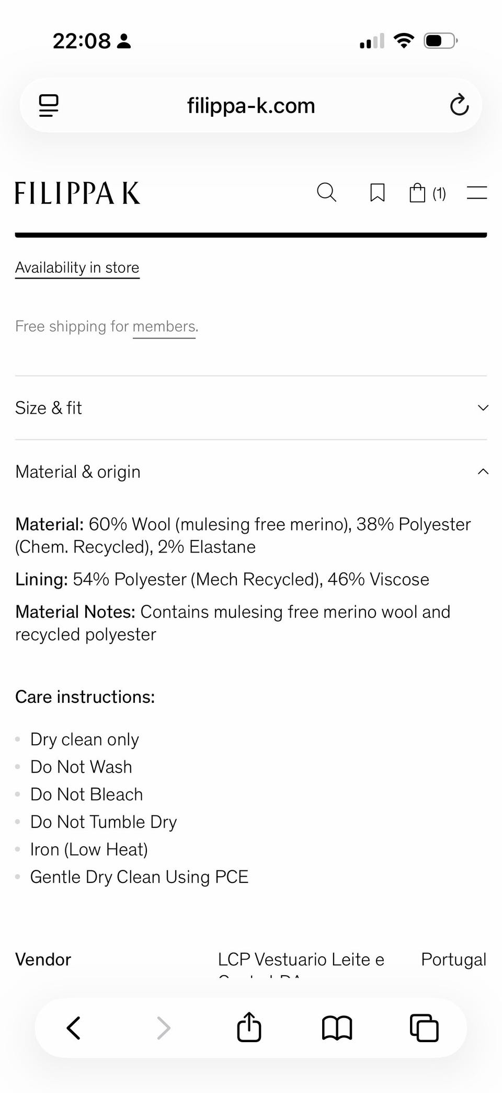Tap Material & origin section heading
The image size is (502, 1093).
78,471
